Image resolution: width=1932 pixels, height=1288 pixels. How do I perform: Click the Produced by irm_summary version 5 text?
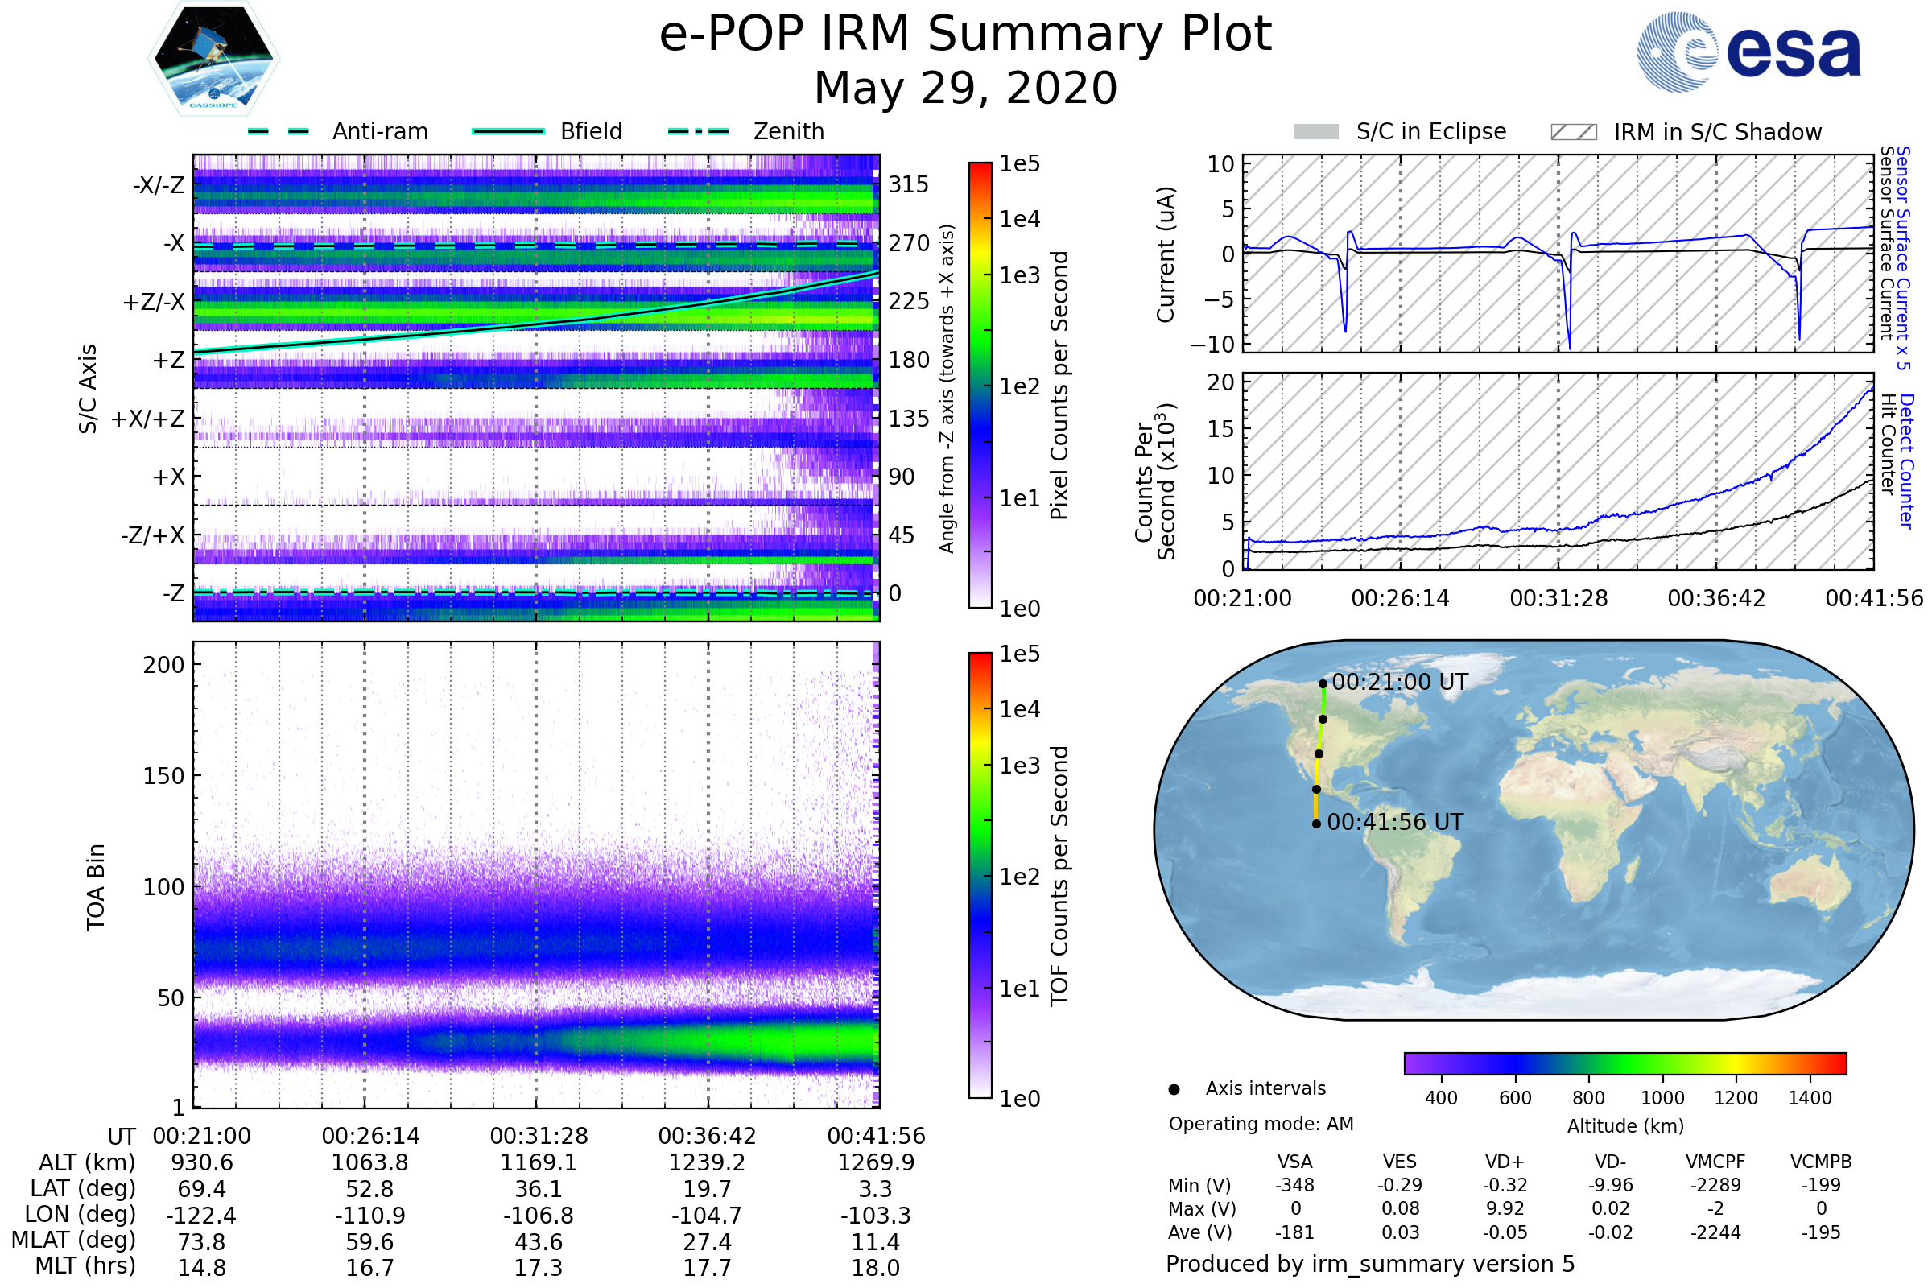point(1369,1263)
